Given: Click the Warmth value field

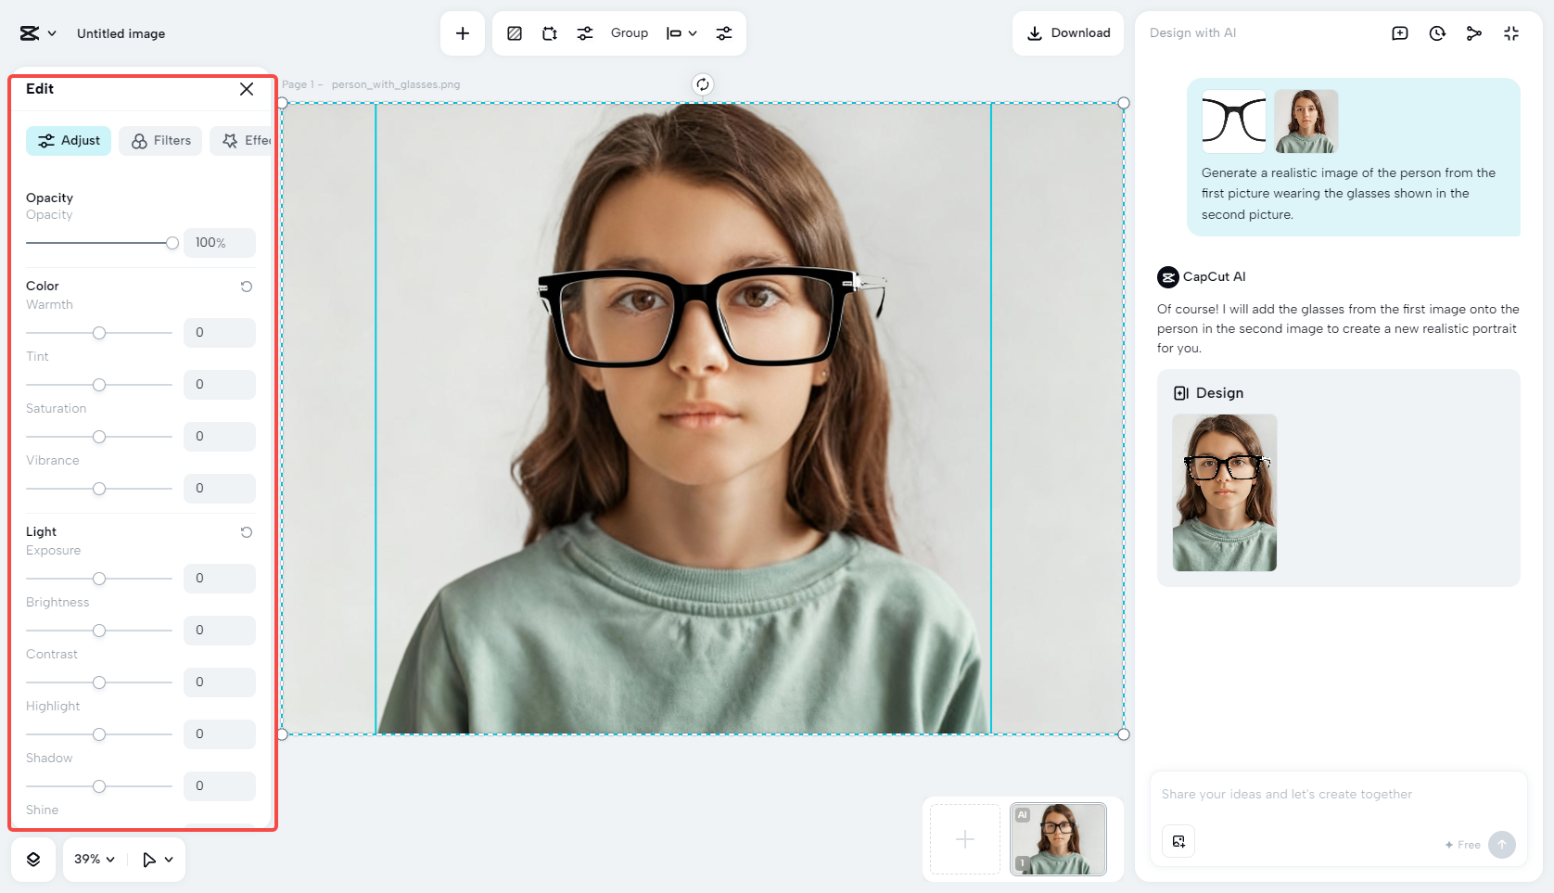Looking at the screenshot, I should [x=220, y=333].
